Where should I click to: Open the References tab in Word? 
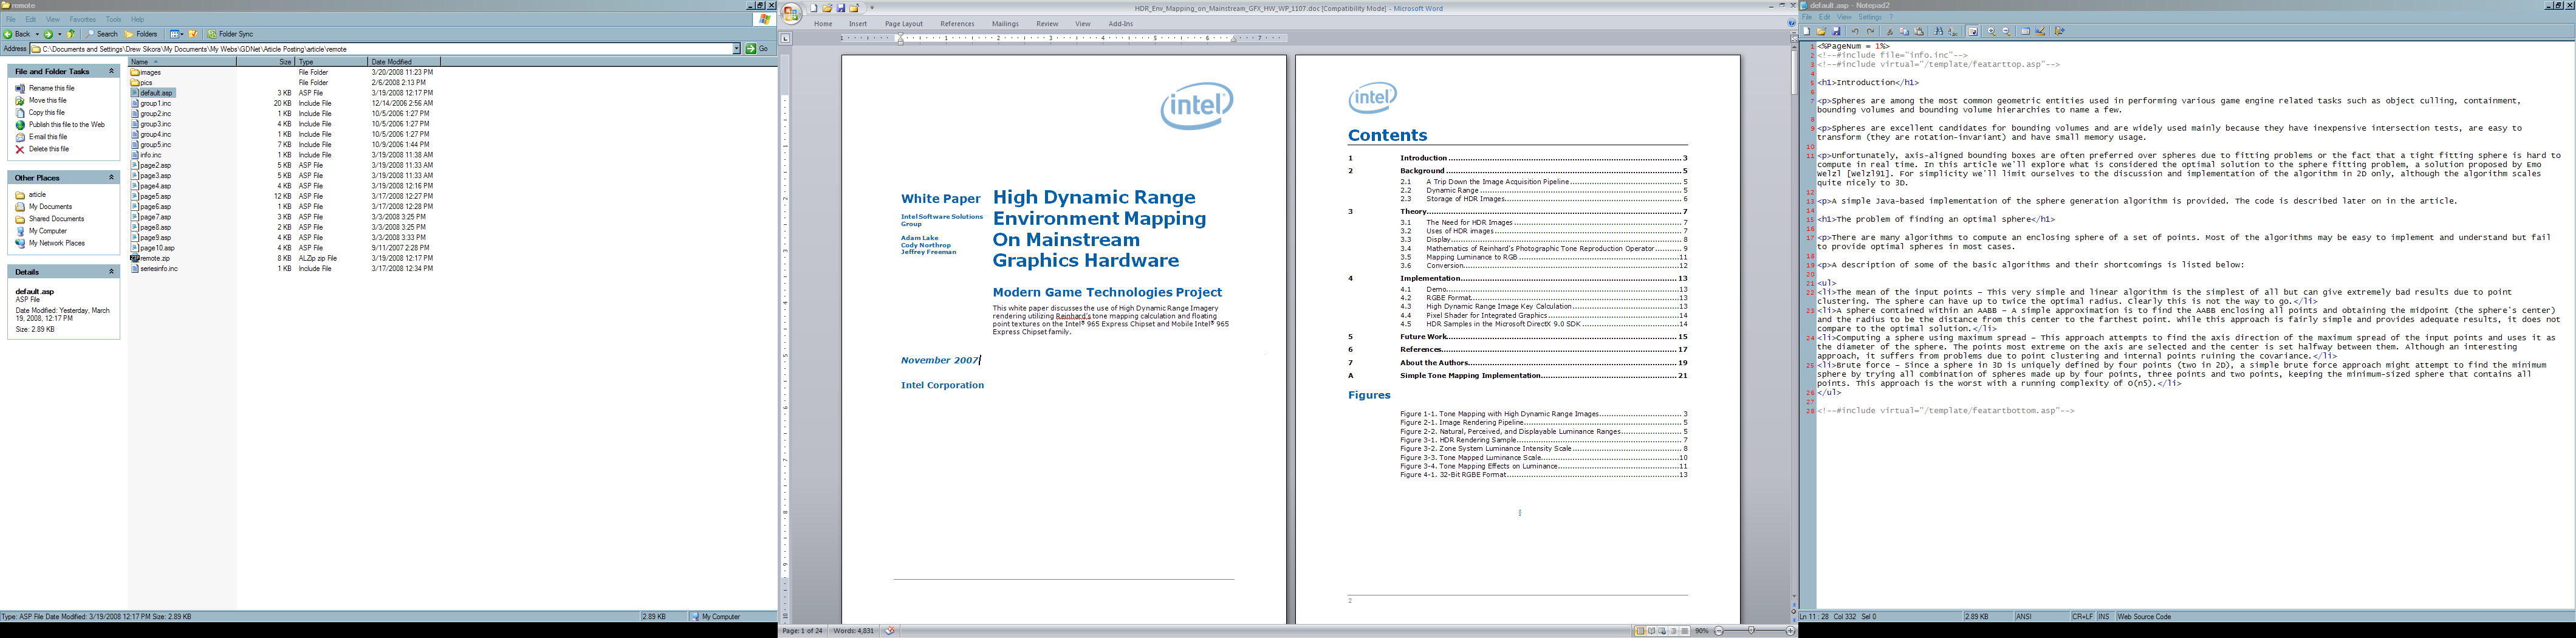[957, 24]
